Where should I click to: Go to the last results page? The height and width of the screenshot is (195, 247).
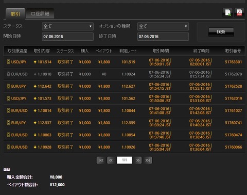(148, 160)
